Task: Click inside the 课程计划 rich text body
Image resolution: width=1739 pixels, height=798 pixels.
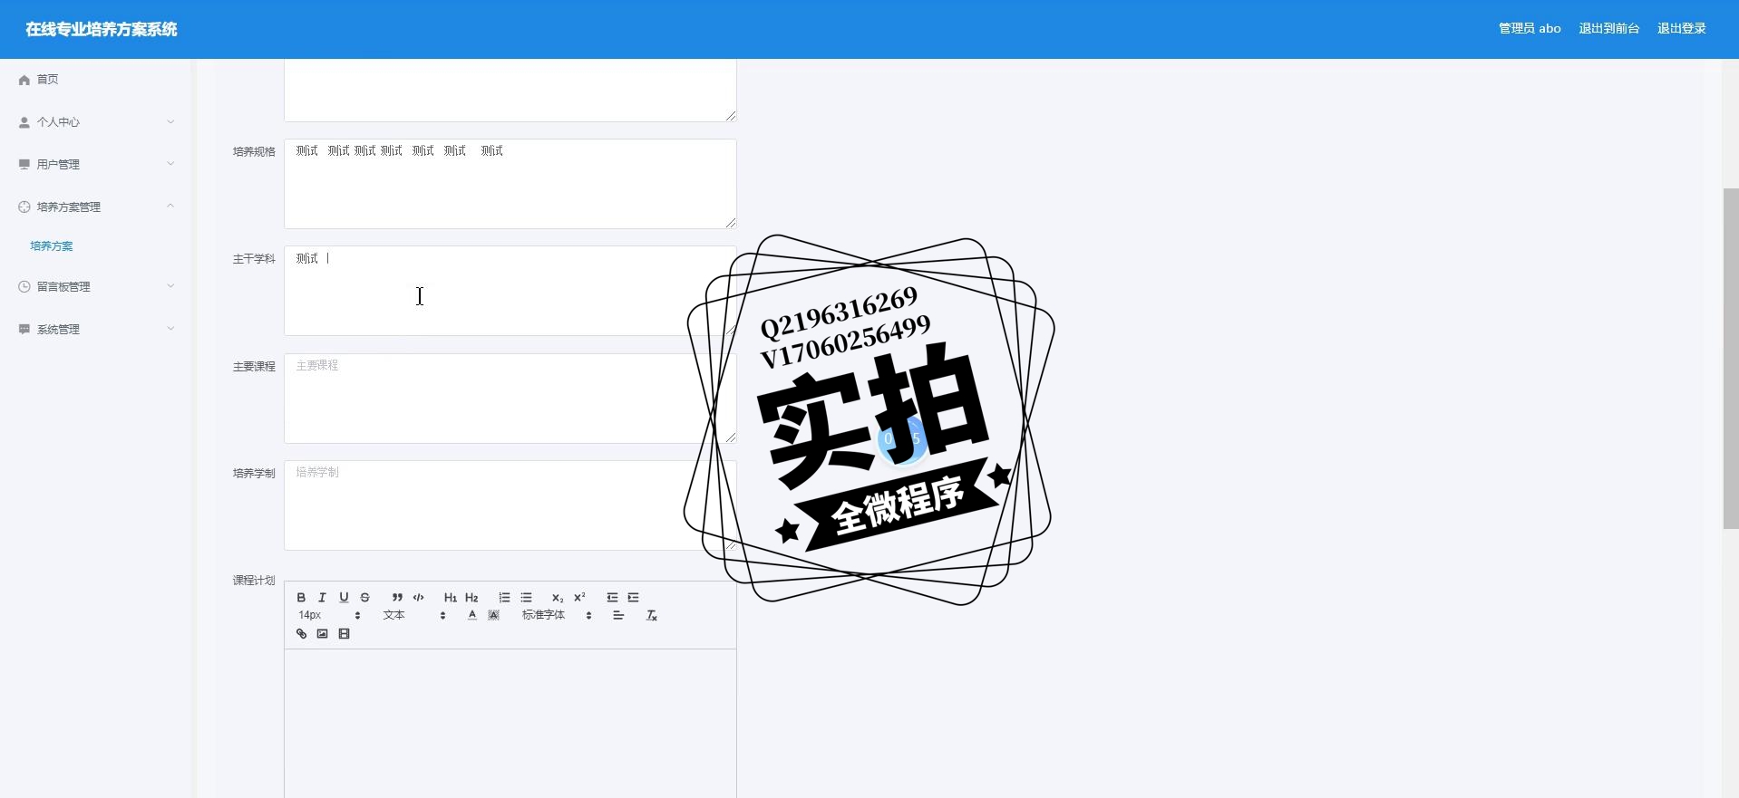Action: pos(510,725)
